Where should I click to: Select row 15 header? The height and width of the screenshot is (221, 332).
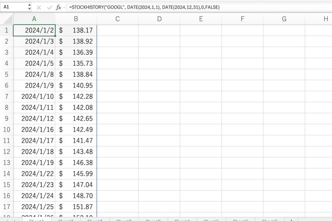(6, 185)
